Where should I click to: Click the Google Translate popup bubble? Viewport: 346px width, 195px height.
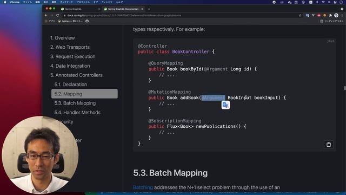click(225, 105)
